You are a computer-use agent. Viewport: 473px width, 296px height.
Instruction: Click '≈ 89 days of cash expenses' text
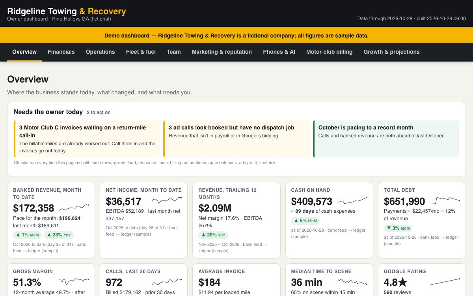coord(323,211)
